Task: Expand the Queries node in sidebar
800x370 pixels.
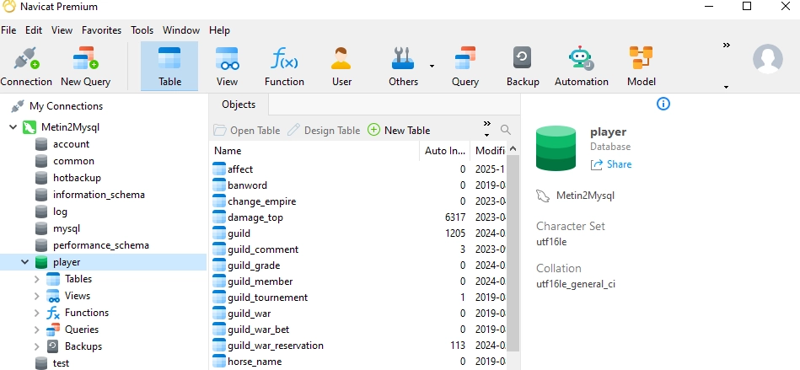Action: [36, 330]
